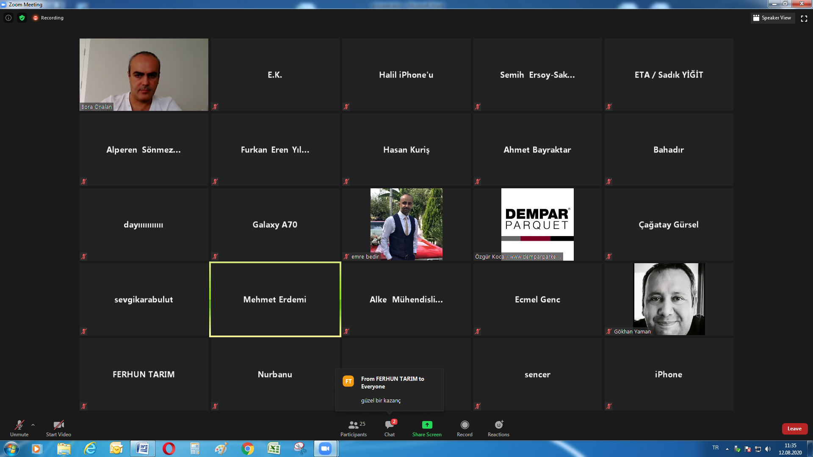Expand the audio options arrow beside Unmute
This screenshot has width=813, height=457.
tap(33, 425)
